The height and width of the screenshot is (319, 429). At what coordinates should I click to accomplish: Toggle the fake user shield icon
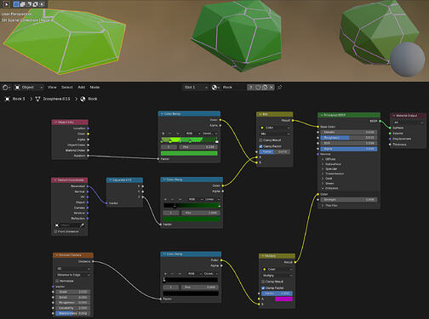coord(258,88)
